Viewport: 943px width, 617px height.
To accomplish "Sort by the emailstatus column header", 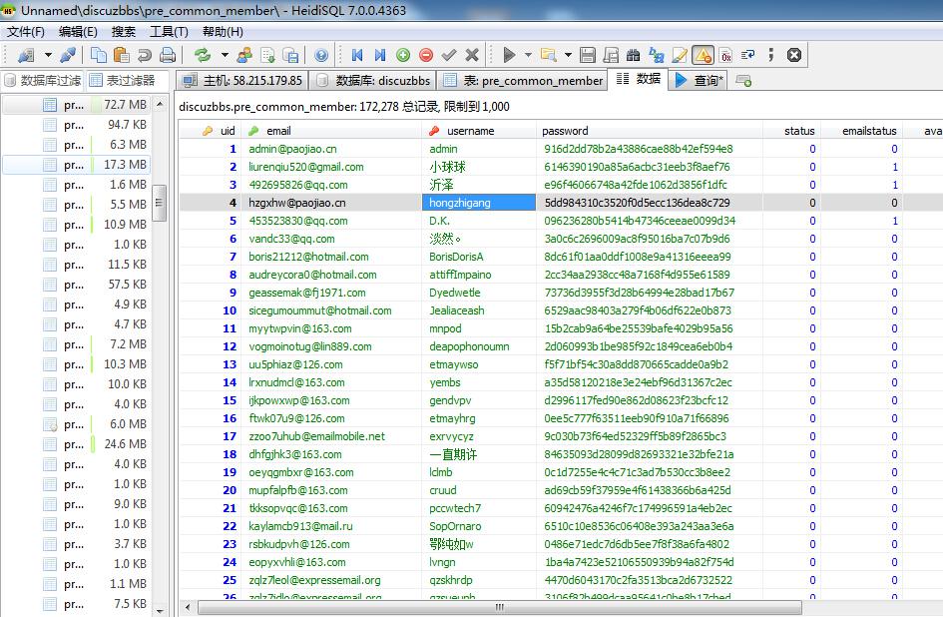I will pos(861,131).
